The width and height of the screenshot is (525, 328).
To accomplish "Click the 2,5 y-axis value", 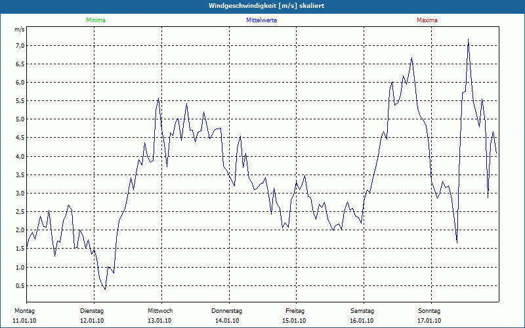I will click(x=20, y=211).
